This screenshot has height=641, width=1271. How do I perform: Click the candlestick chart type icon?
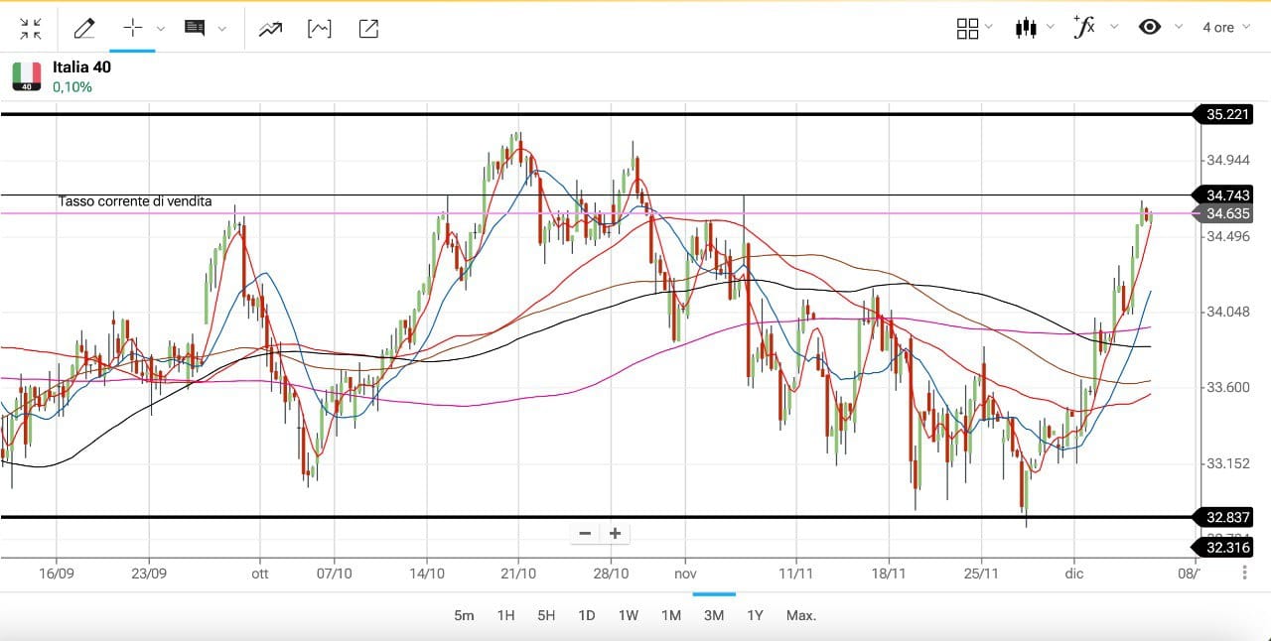pyautogui.click(x=1025, y=28)
